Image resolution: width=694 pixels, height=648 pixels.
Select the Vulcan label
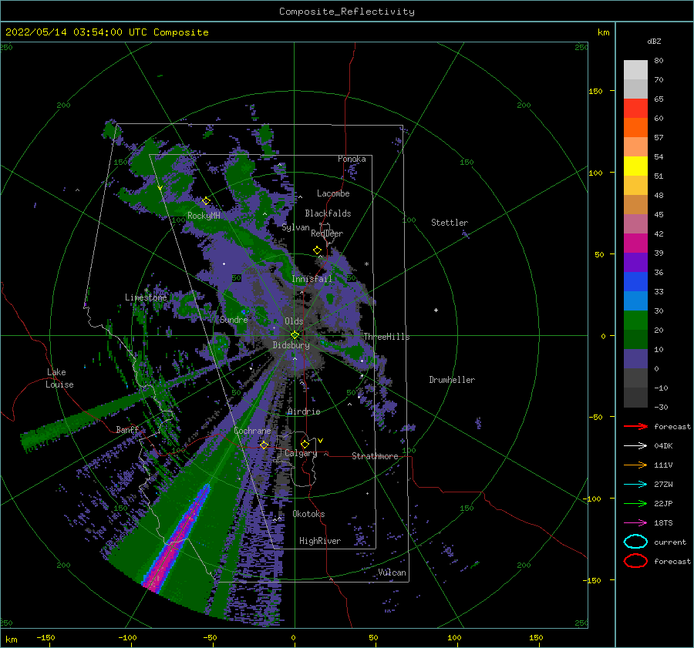392,572
